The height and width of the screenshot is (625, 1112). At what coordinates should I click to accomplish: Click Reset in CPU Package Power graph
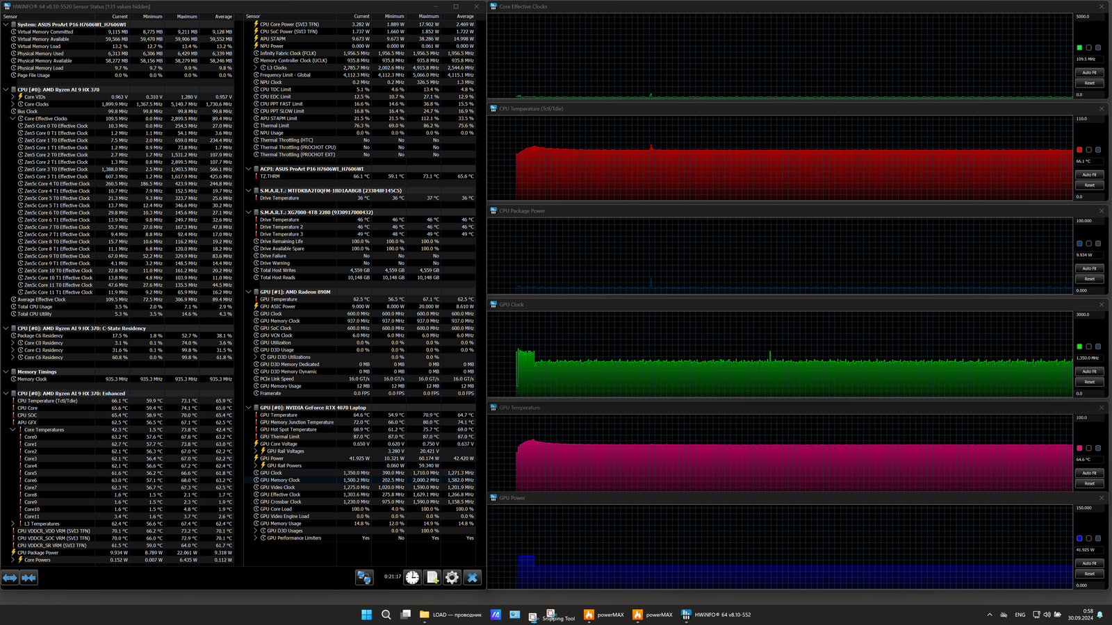[1089, 278]
